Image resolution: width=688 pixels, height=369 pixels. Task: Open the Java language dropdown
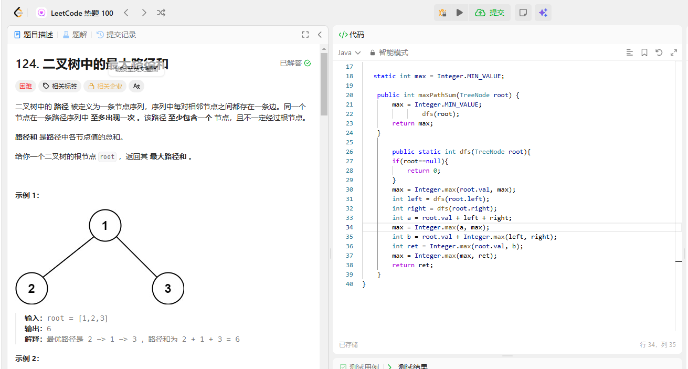[x=350, y=52]
